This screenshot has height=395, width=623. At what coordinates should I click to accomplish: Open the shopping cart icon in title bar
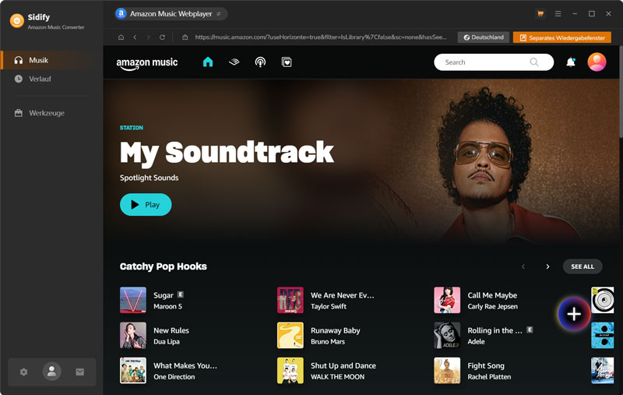coord(540,13)
